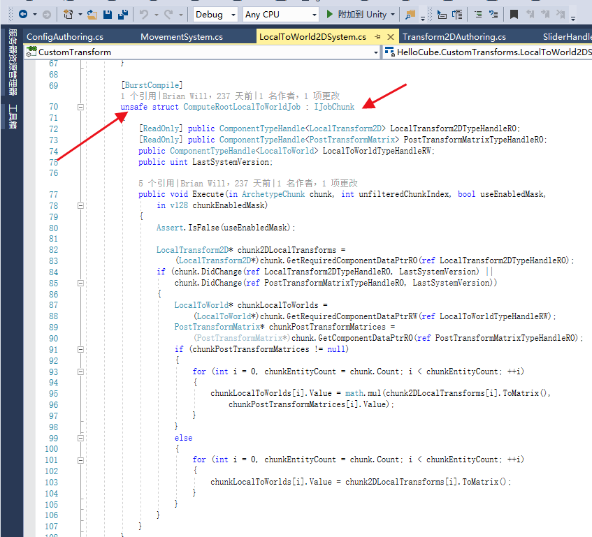
Task: Click the Uncomment Selected Lines icon
Action: pyautogui.click(x=493, y=15)
